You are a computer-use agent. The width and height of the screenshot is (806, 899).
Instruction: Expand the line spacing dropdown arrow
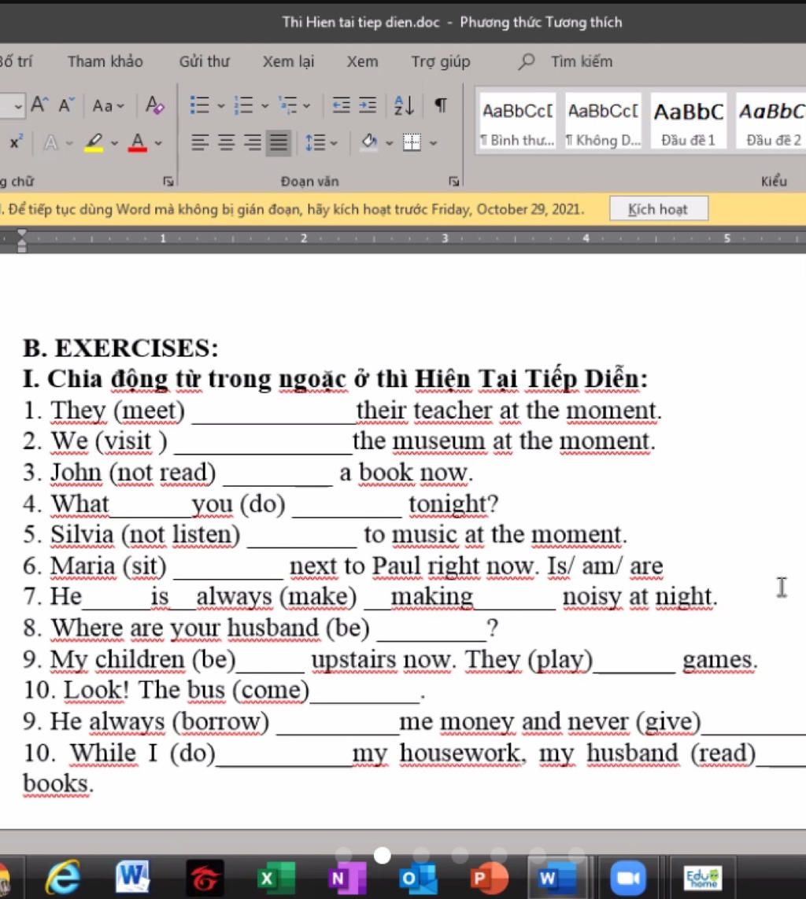click(334, 143)
